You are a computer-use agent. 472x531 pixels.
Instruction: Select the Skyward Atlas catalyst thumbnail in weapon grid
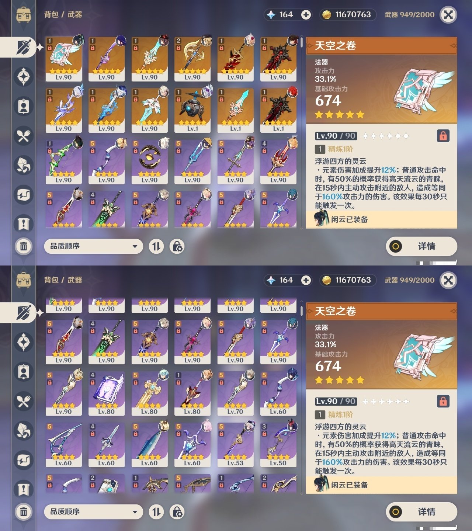coord(64,59)
